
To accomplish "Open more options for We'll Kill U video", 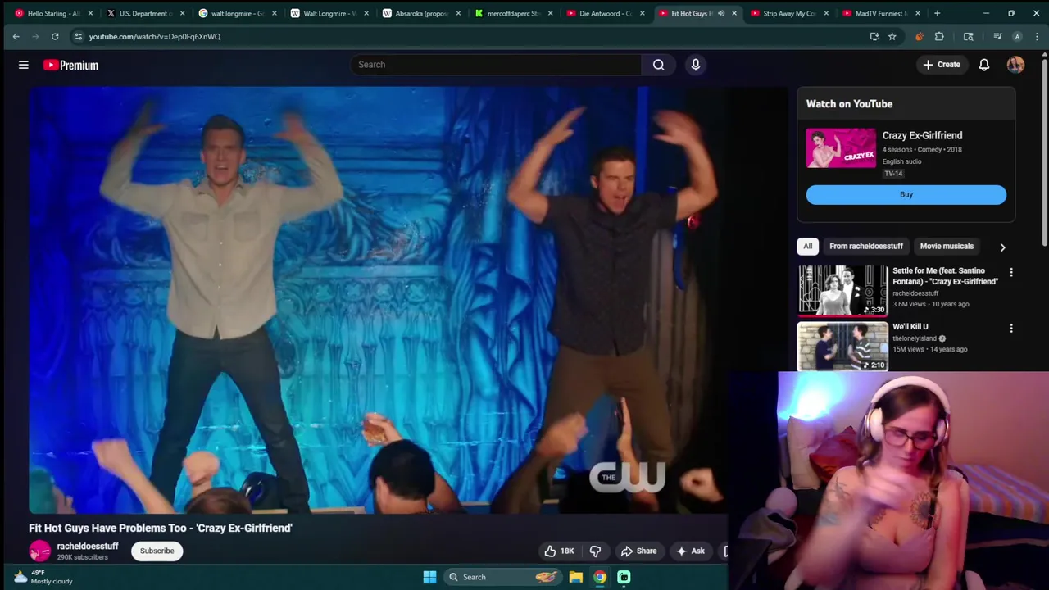I will click(x=1011, y=328).
